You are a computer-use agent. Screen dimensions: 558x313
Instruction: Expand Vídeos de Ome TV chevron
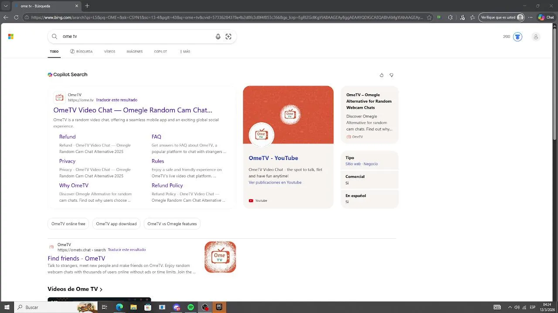pyautogui.click(x=101, y=290)
